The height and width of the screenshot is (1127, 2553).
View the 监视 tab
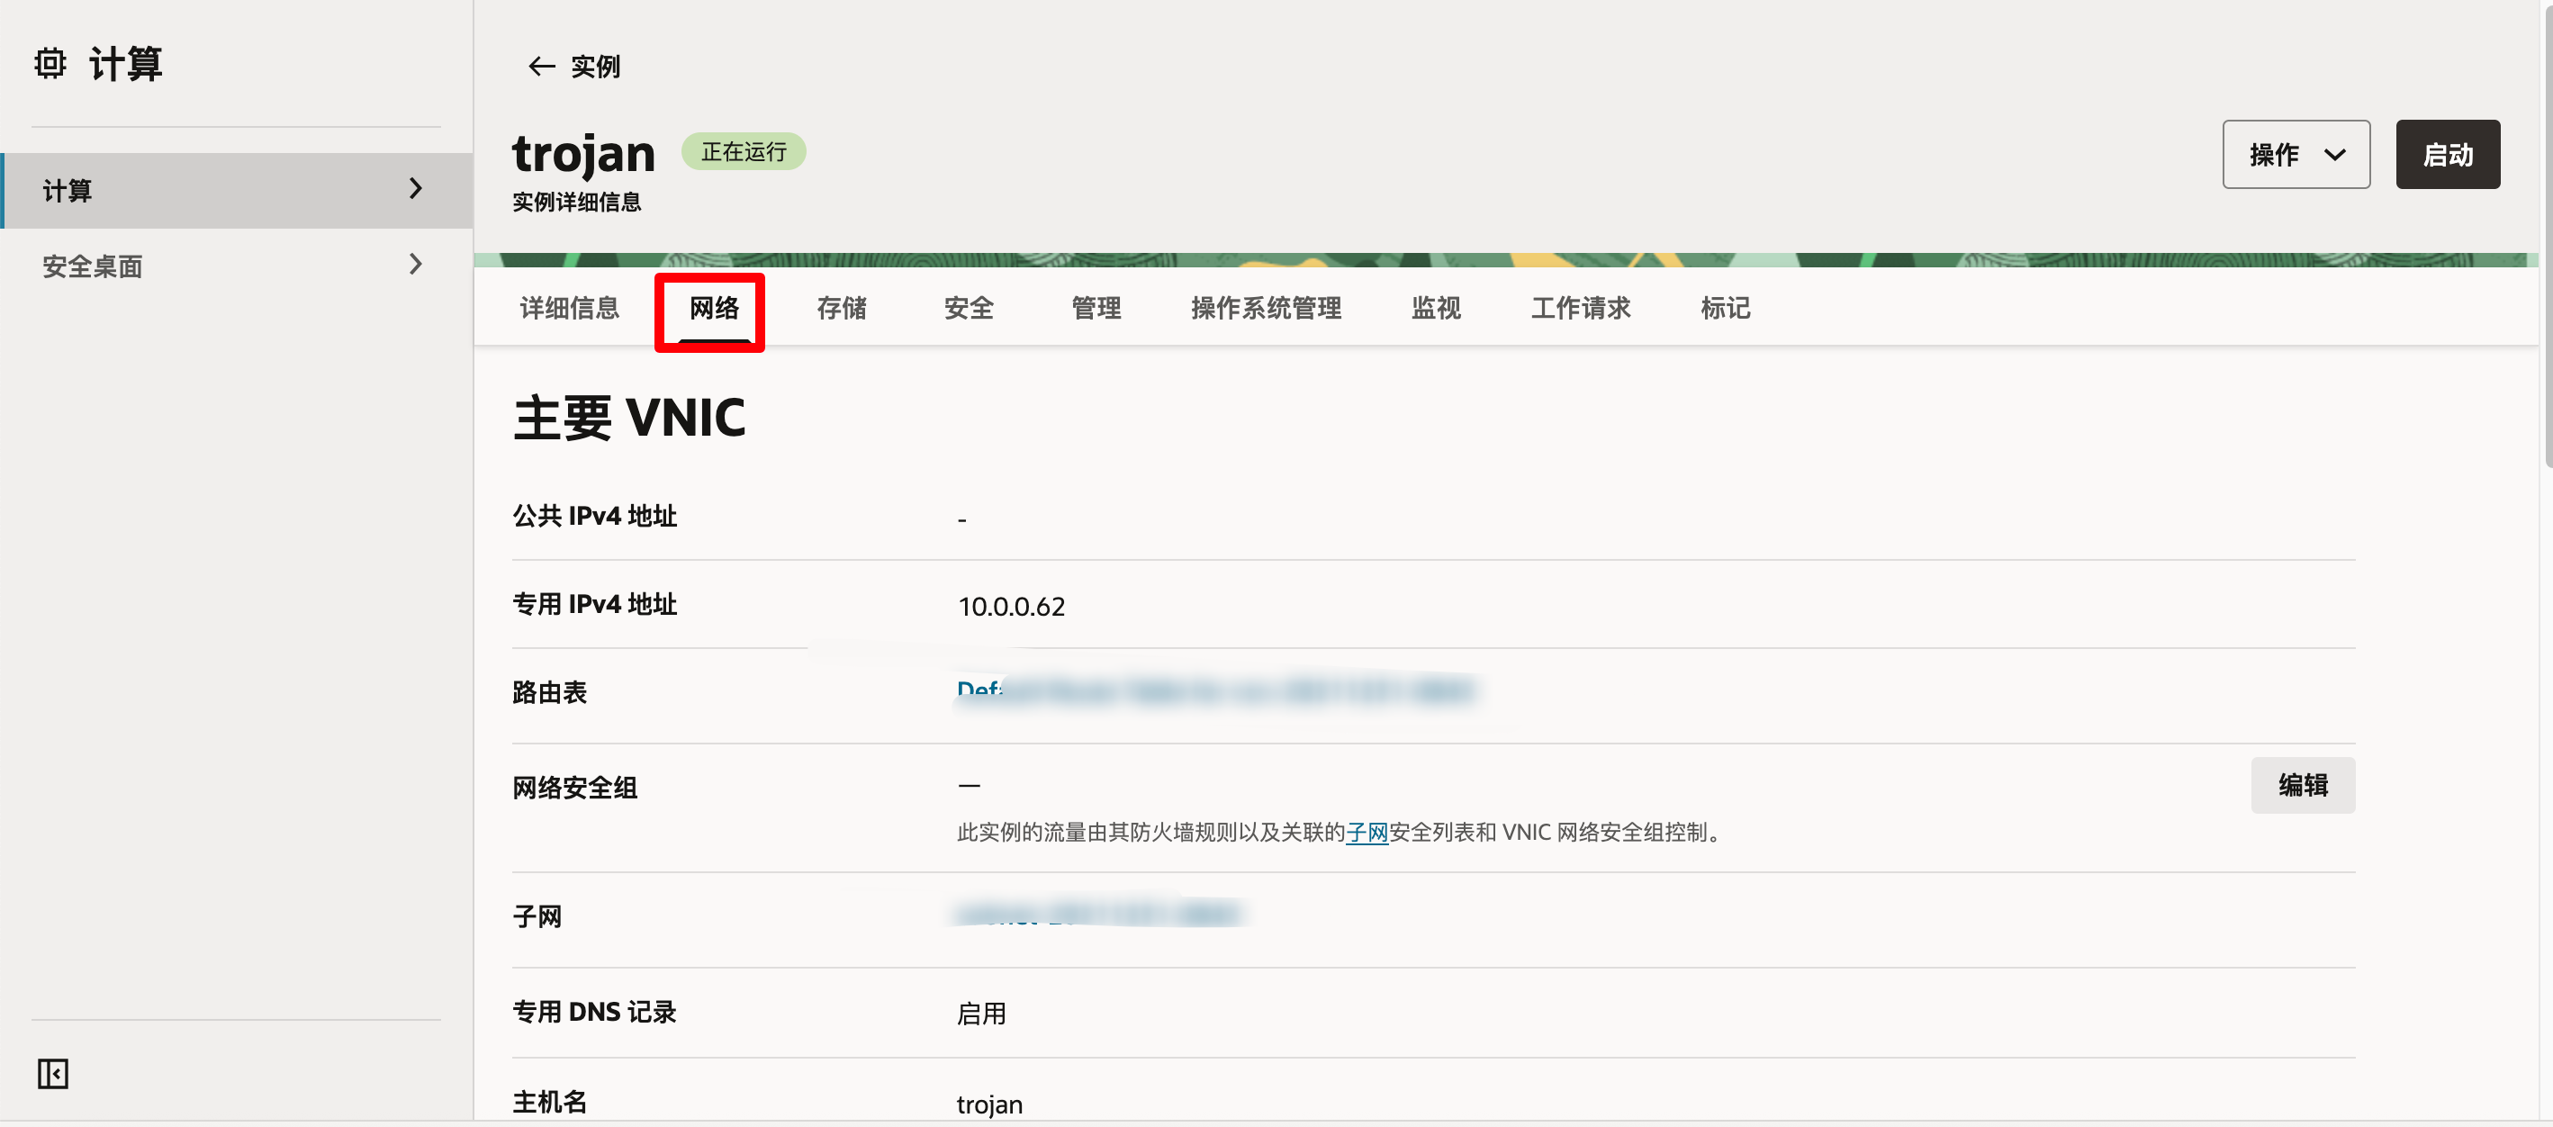[x=1435, y=308]
